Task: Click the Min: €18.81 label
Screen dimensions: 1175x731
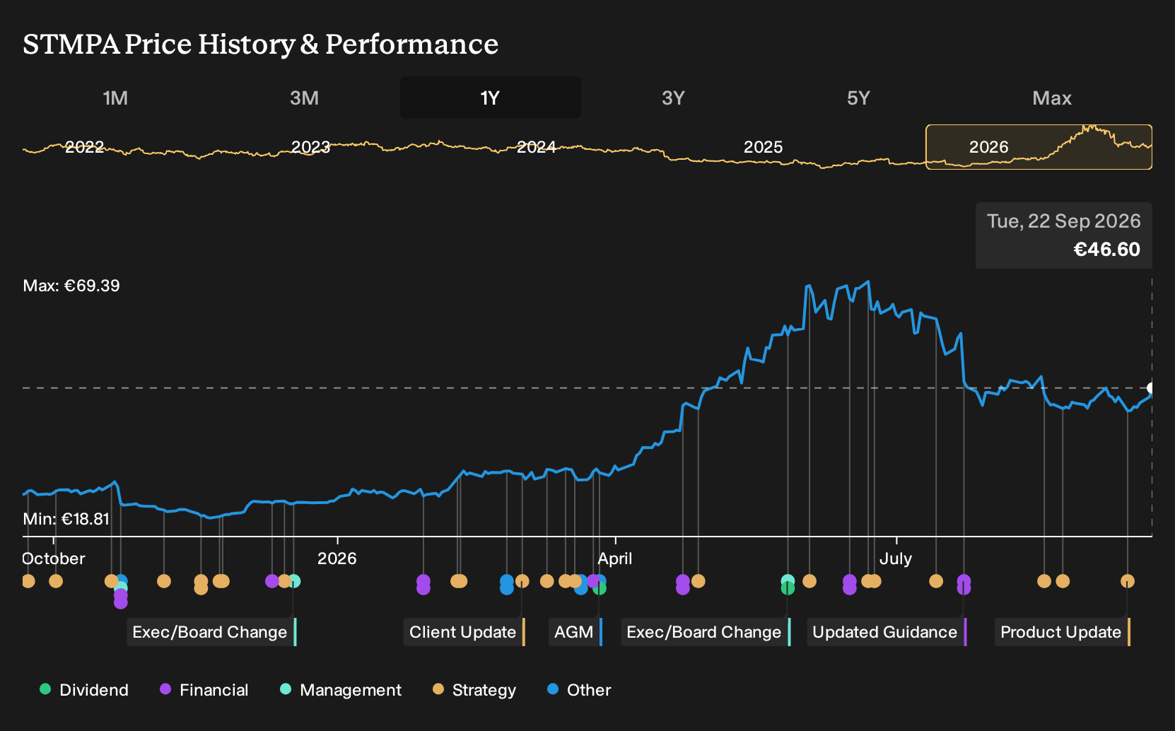Action: click(x=66, y=519)
